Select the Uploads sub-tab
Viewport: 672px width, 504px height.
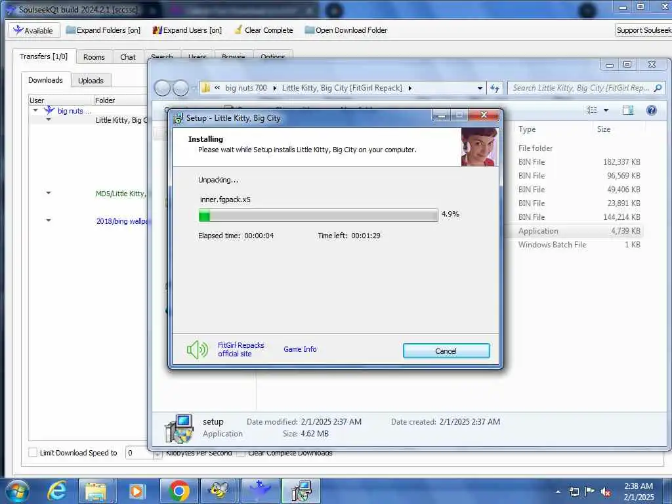(x=91, y=81)
